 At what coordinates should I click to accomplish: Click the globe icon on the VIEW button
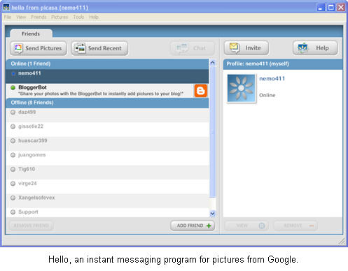point(262,226)
